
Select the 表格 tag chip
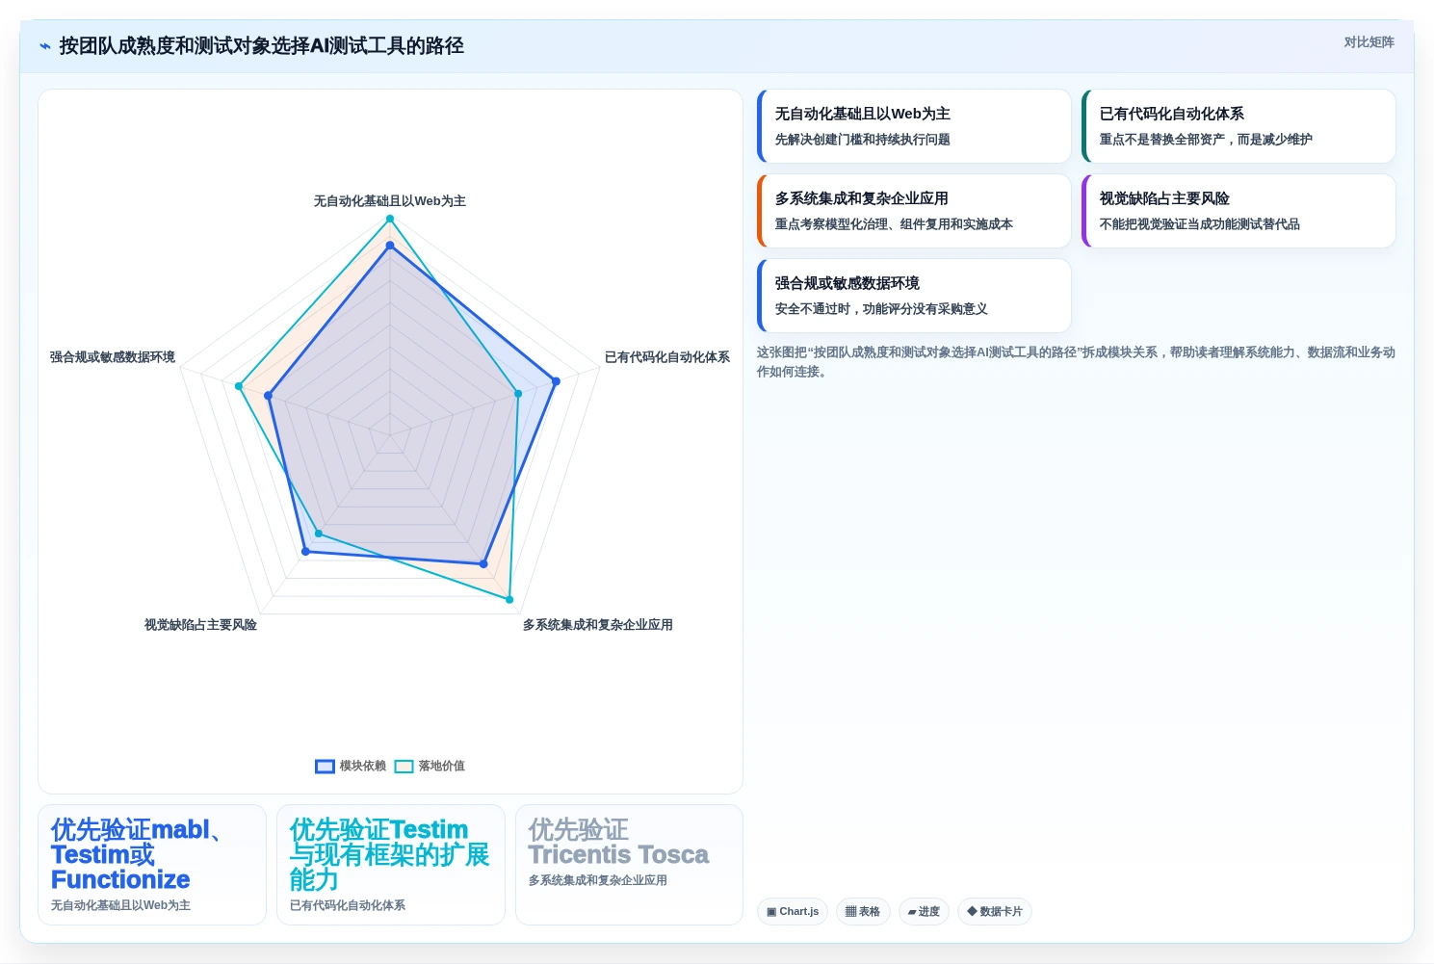pyautogui.click(x=863, y=911)
